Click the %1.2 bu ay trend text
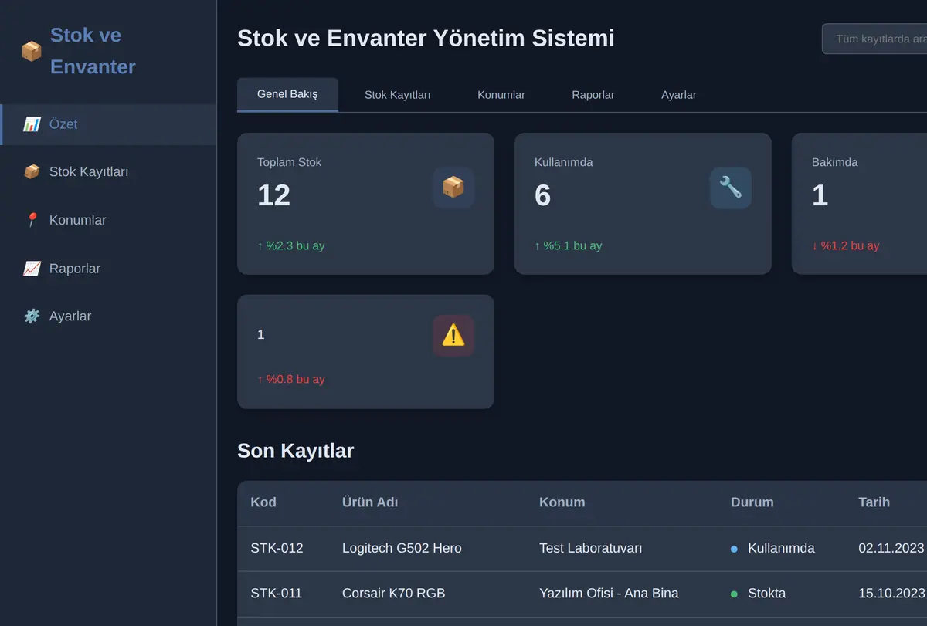 click(845, 246)
